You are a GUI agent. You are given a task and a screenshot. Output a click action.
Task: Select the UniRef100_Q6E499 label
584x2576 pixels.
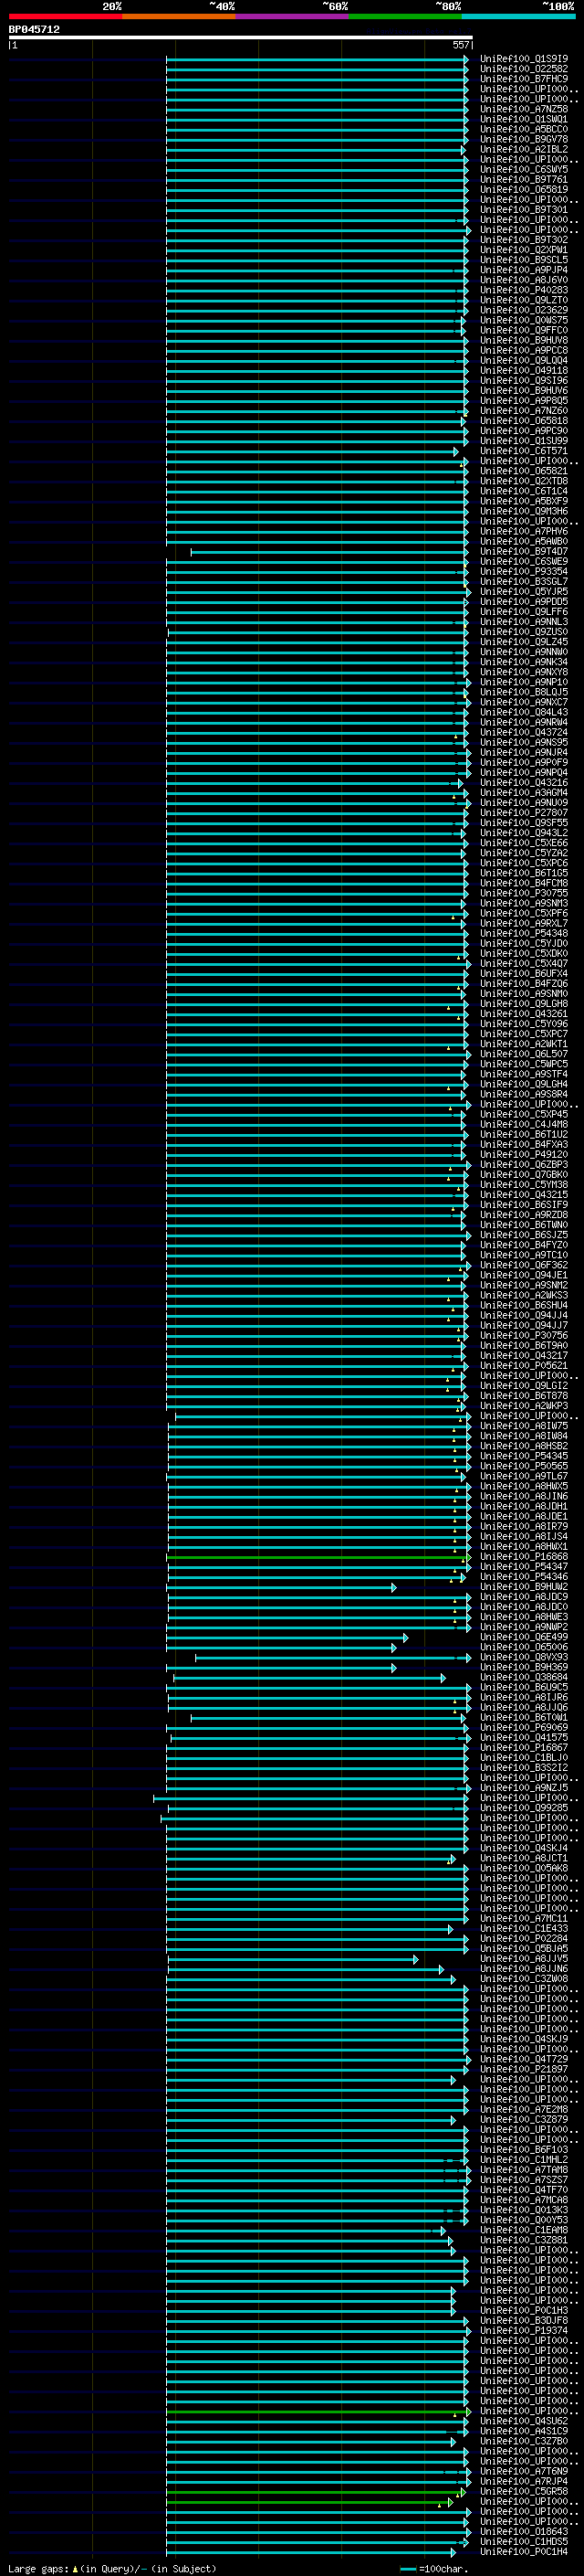[524, 1637]
